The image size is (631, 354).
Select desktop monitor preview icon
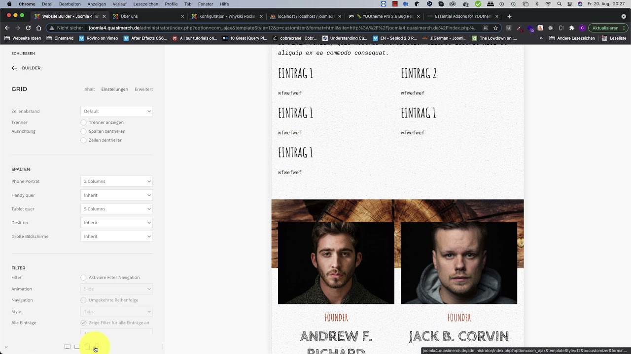(x=68, y=347)
